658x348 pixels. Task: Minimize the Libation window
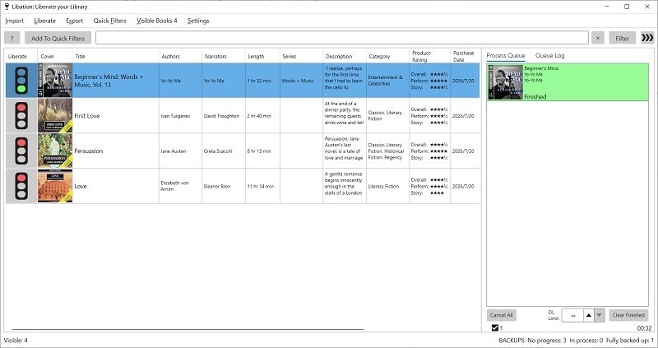pyautogui.click(x=607, y=7)
